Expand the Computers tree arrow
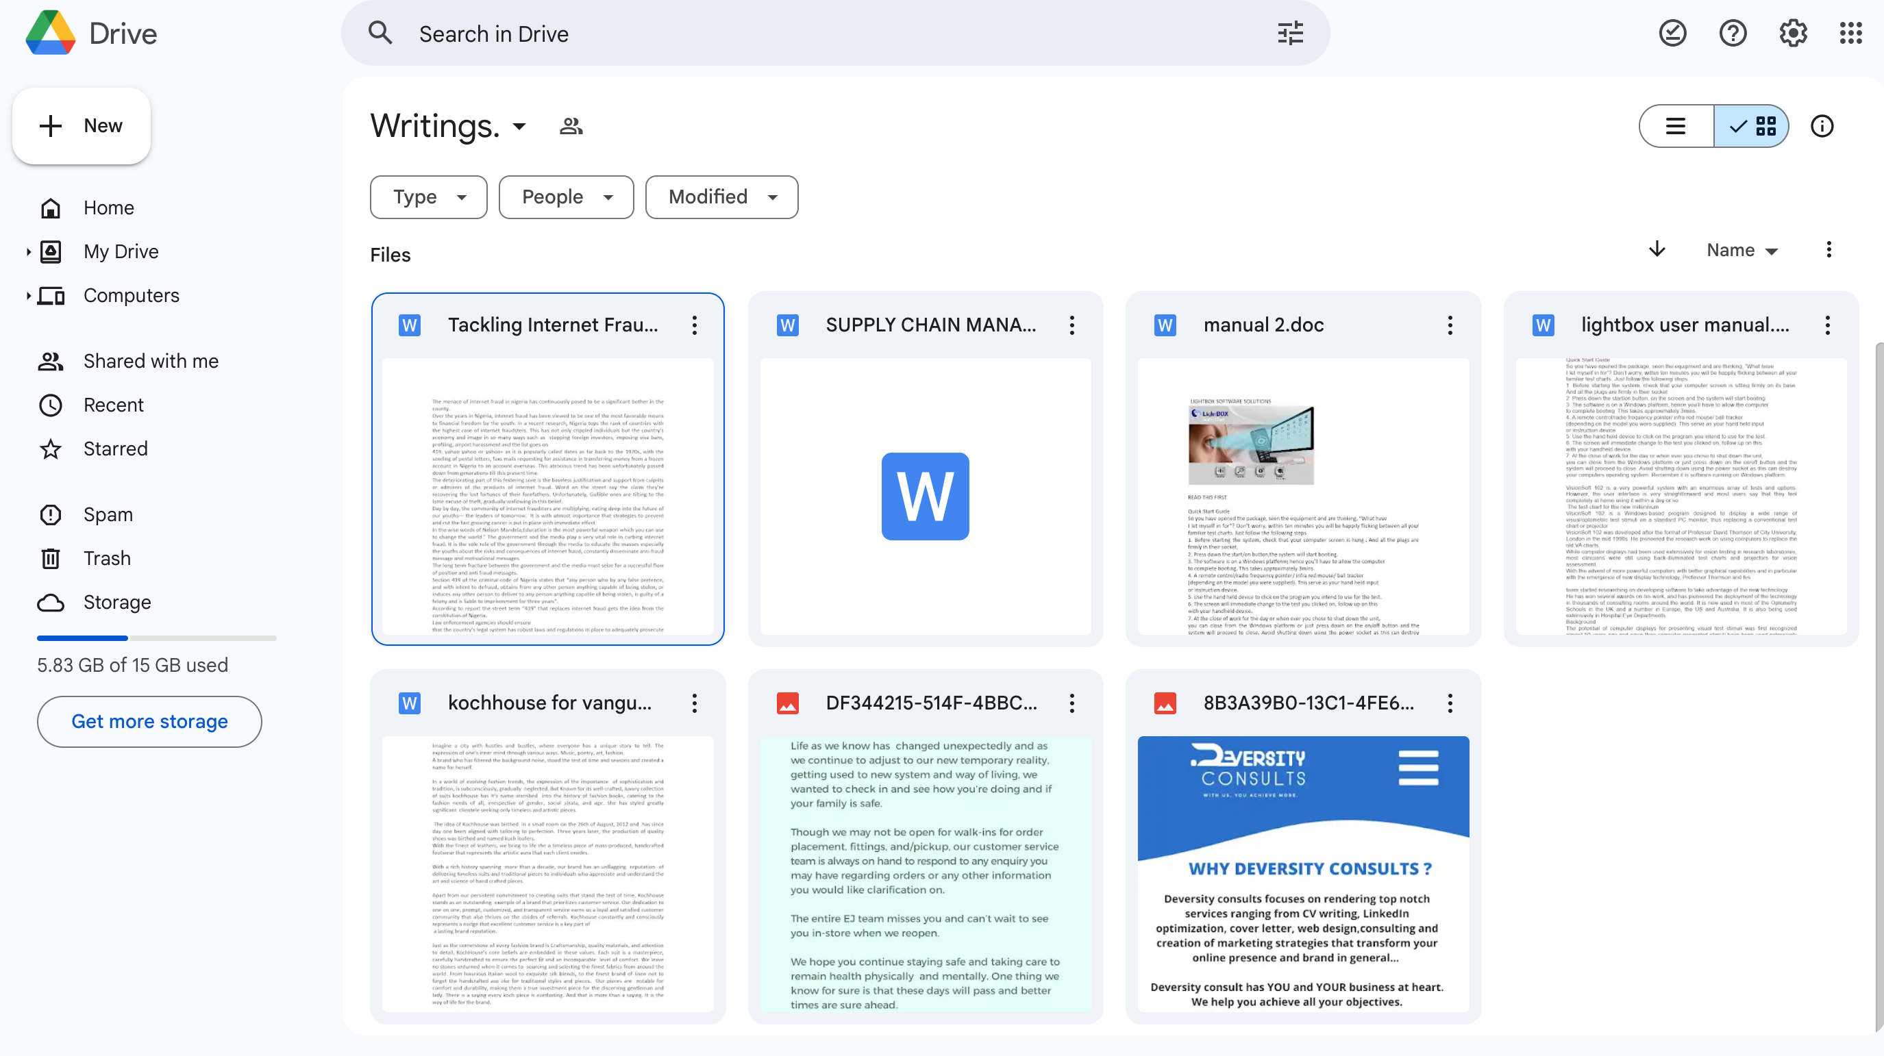 click(x=28, y=295)
